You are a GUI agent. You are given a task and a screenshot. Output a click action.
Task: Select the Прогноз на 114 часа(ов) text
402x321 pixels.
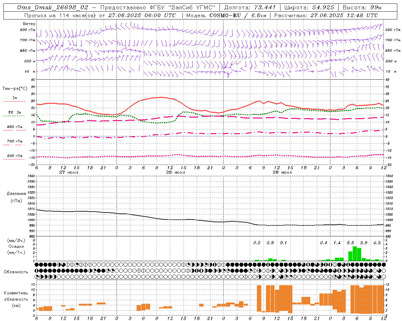click(x=60, y=15)
